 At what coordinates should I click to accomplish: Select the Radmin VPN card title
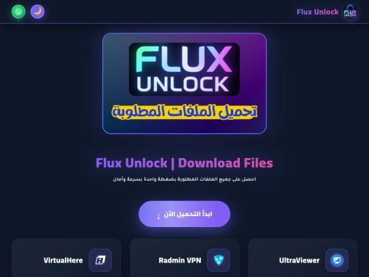click(x=180, y=261)
